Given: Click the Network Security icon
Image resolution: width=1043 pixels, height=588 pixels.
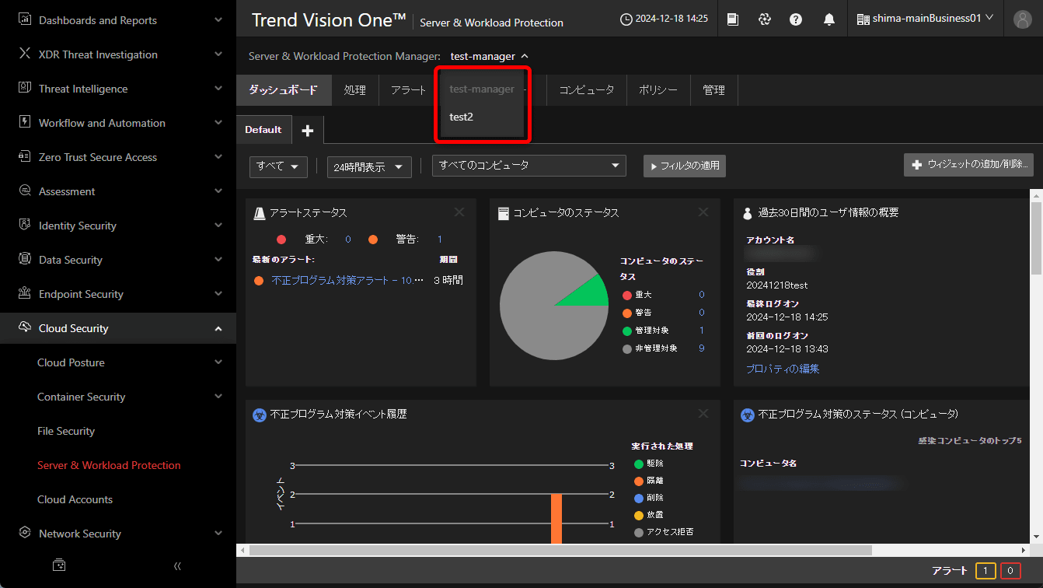Looking at the screenshot, I should 24,534.
